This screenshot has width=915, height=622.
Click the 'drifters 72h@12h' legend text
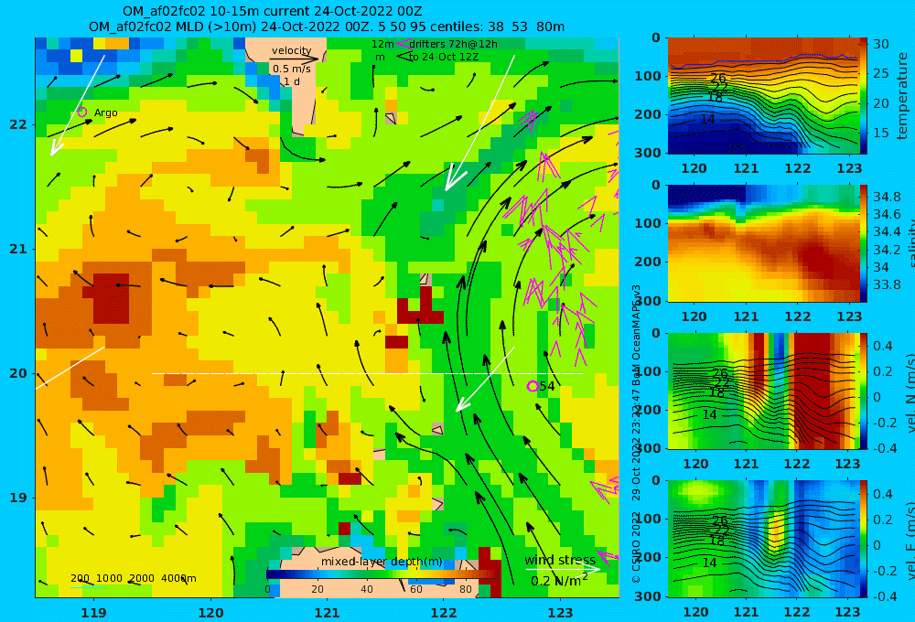pos(454,44)
